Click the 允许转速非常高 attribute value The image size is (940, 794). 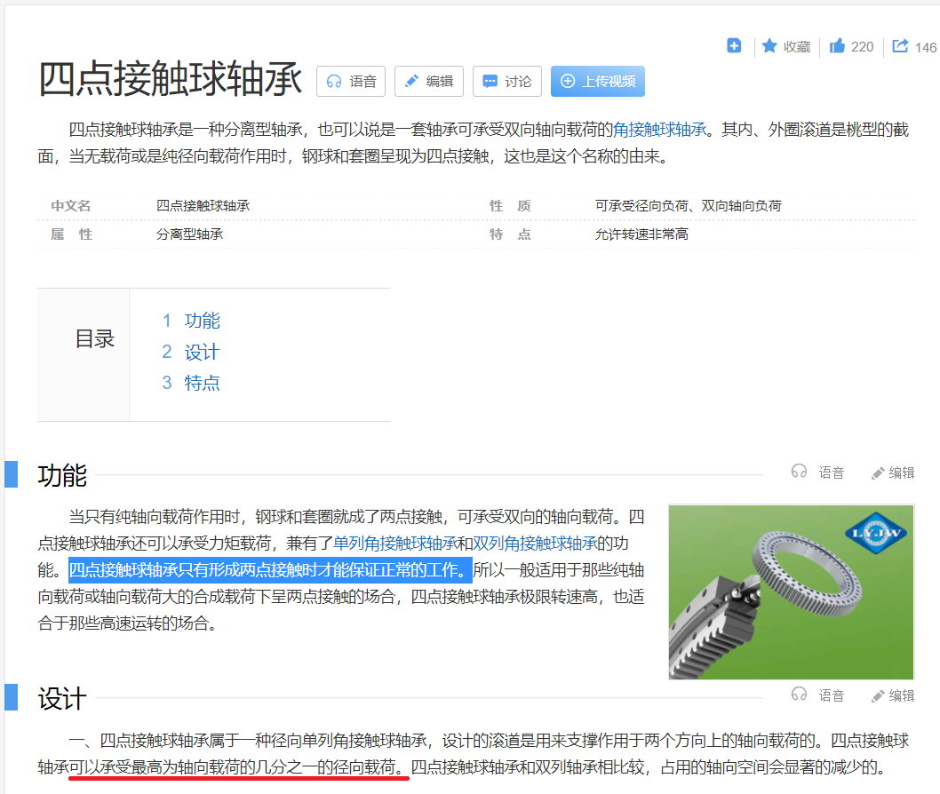[641, 234]
